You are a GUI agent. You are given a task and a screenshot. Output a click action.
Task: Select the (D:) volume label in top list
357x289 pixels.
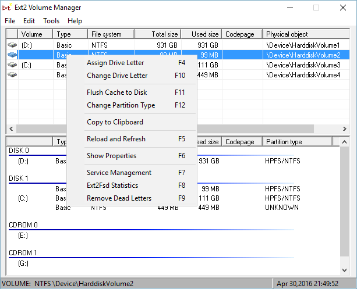point(27,45)
